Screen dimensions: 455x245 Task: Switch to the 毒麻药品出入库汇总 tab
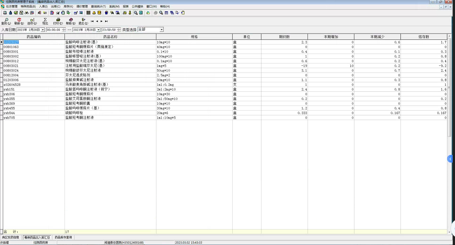point(37,237)
